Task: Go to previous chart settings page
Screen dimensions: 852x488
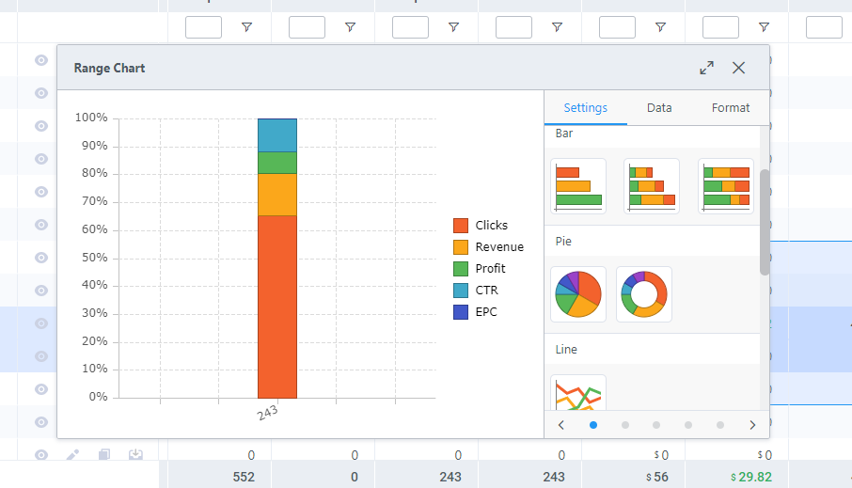Action: click(561, 425)
